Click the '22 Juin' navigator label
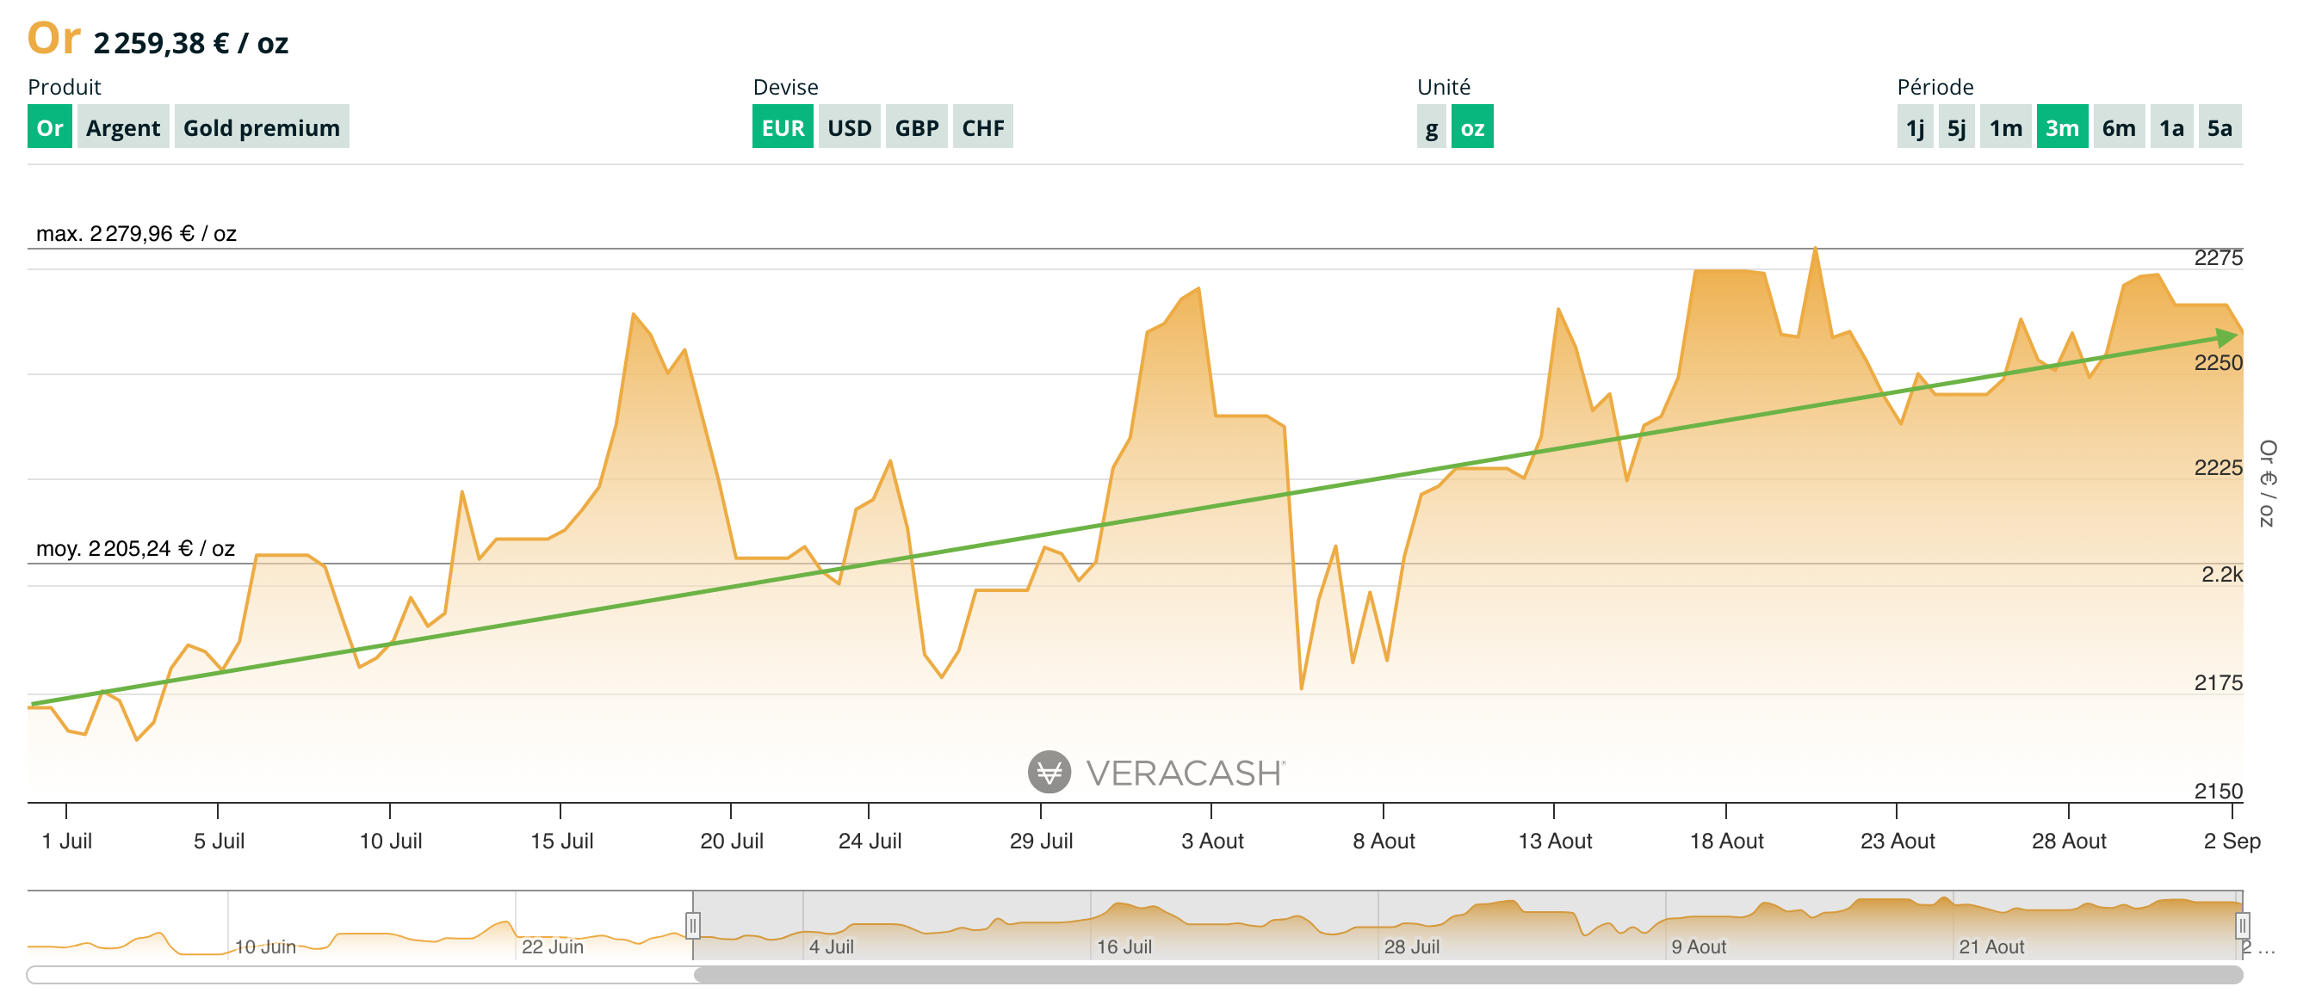2297x1005 pixels. (552, 946)
